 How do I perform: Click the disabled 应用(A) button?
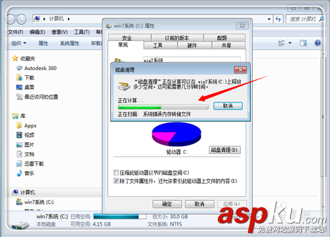click(x=232, y=204)
